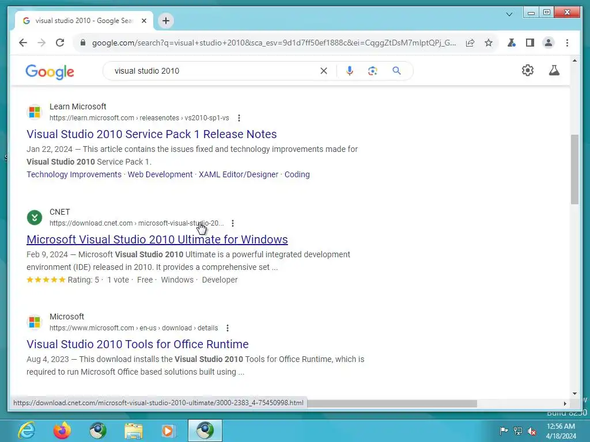Close the visual studio 2010 tab

[x=143, y=21]
